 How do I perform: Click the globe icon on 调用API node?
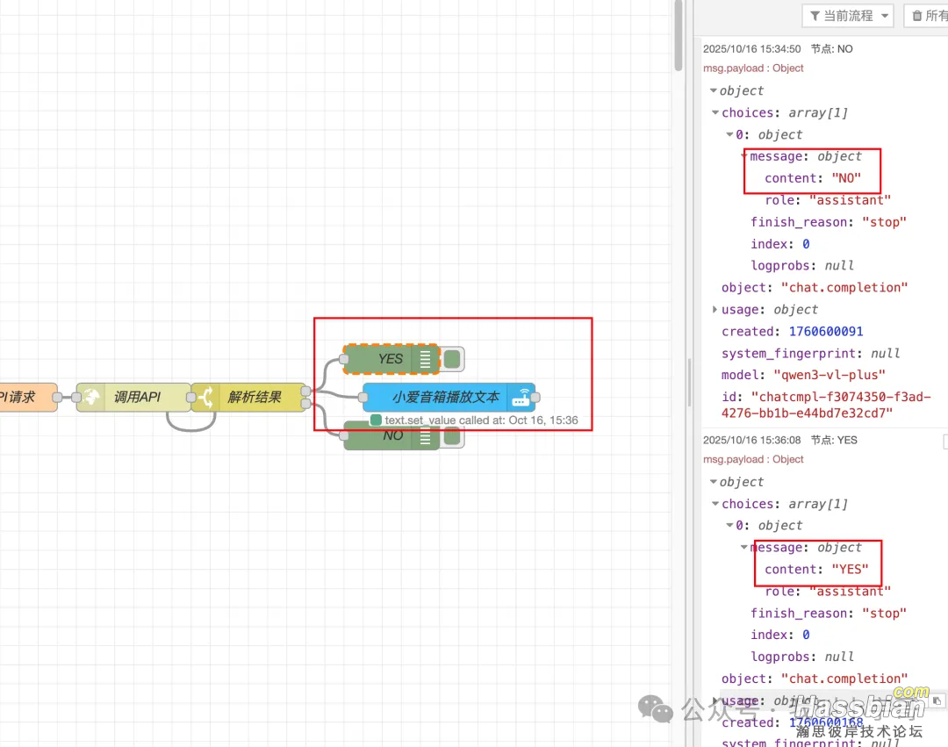pos(90,397)
